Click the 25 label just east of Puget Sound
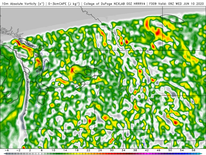The width and height of the screenshot is (206, 155). pos(40,74)
